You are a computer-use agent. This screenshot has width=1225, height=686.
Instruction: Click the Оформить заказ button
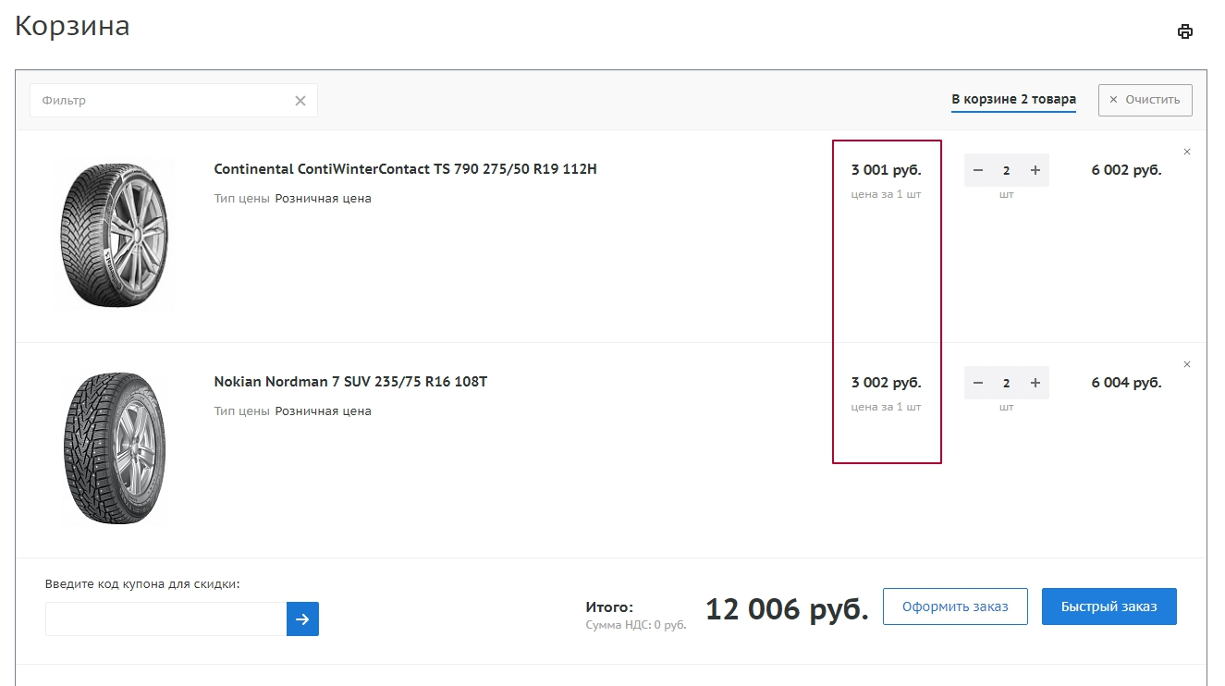tap(955, 606)
